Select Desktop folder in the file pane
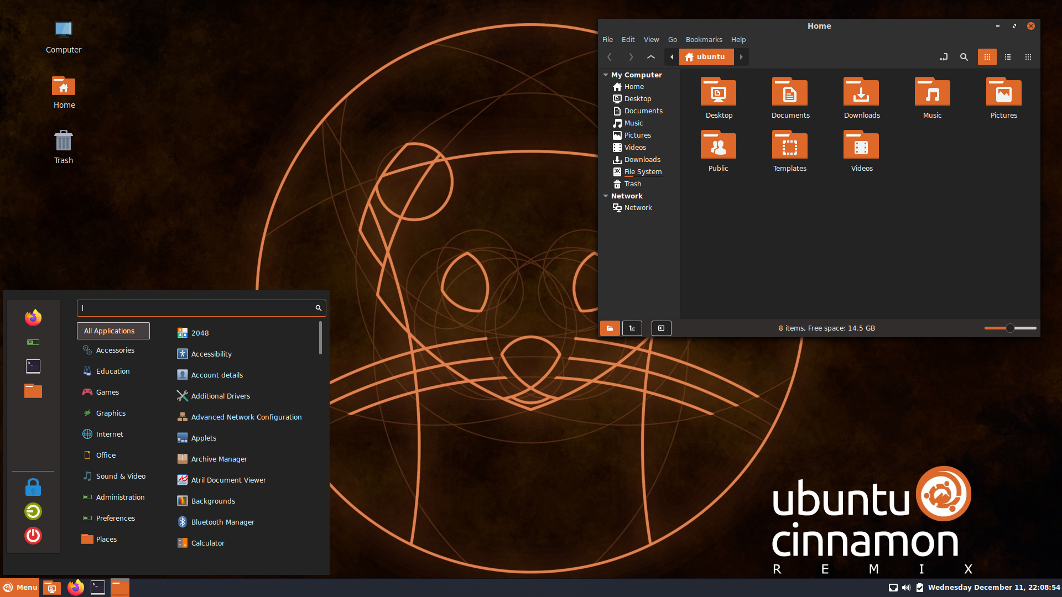Viewport: 1062px width, 597px height. point(719,98)
